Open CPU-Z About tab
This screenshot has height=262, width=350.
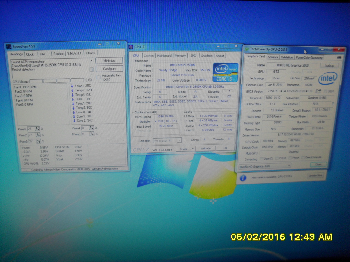click(220, 56)
